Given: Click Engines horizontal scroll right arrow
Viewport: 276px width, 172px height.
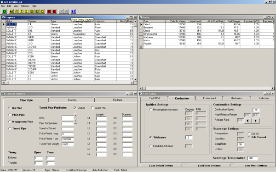Looking at the screenshot, I should 132,83.
